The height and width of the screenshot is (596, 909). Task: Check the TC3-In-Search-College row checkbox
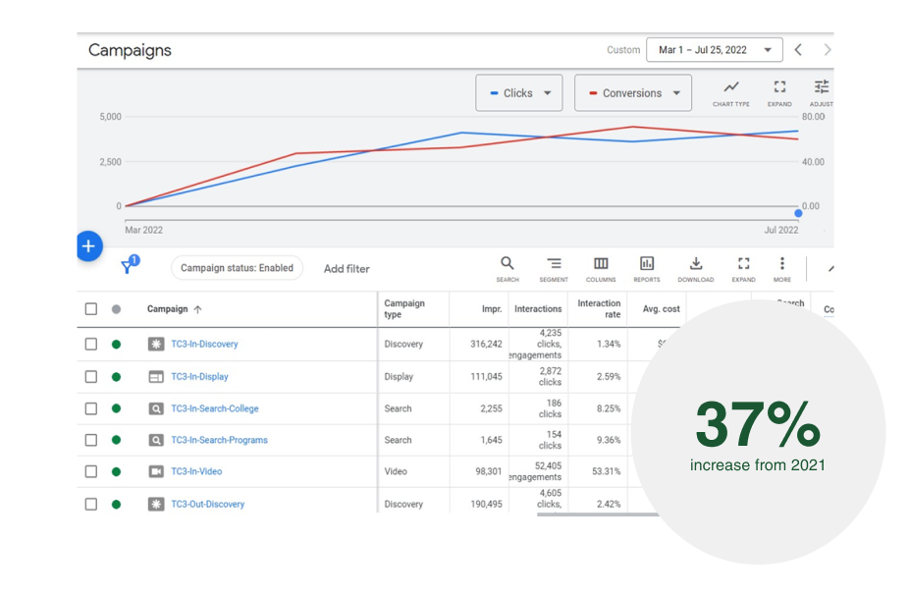click(x=91, y=408)
